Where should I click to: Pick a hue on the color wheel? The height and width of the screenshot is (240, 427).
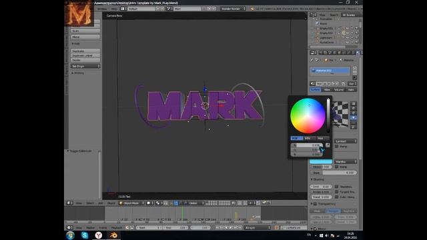point(308,116)
